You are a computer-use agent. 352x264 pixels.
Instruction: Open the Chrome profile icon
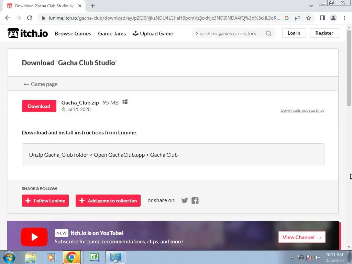[333, 18]
